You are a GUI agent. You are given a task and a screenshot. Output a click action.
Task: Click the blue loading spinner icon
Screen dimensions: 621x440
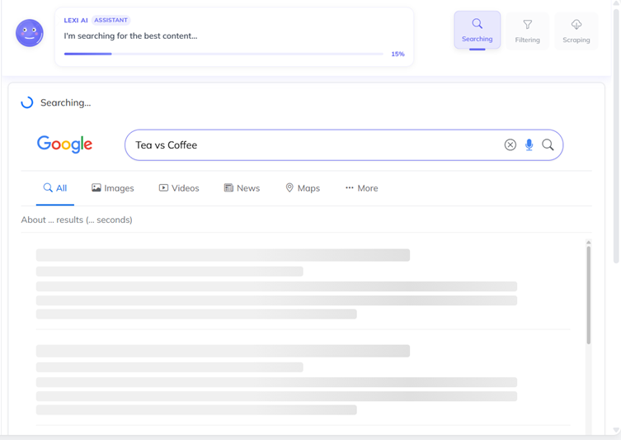(27, 102)
